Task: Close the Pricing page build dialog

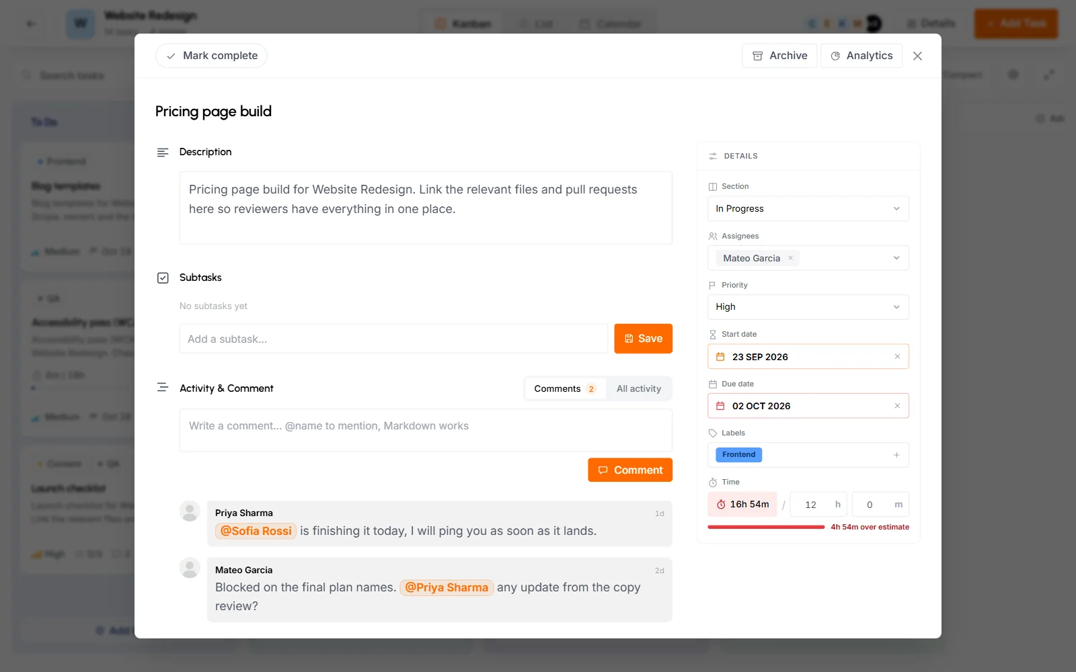Action: tap(917, 56)
